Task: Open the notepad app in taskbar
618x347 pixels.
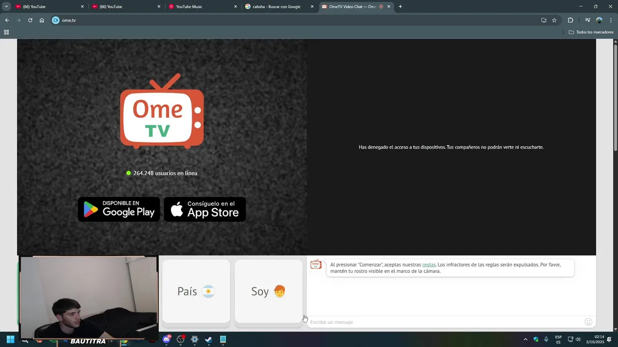Action: (x=223, y=339)
